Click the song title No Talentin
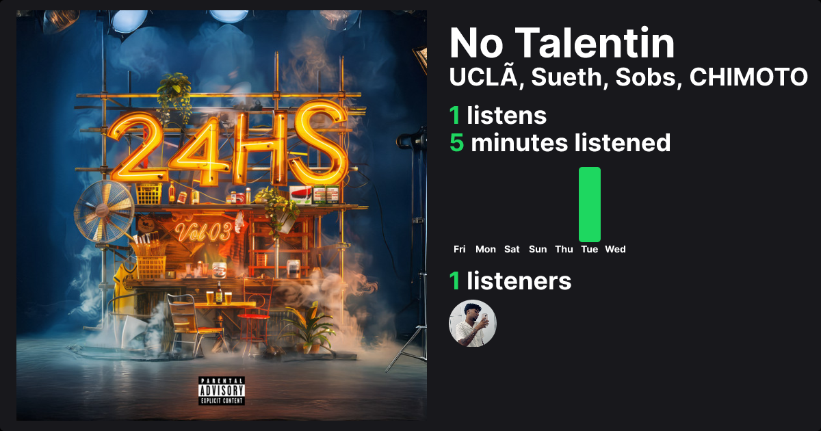Viewport: 821px width, 431px height. pyautogui.click(x=562, y=43)
